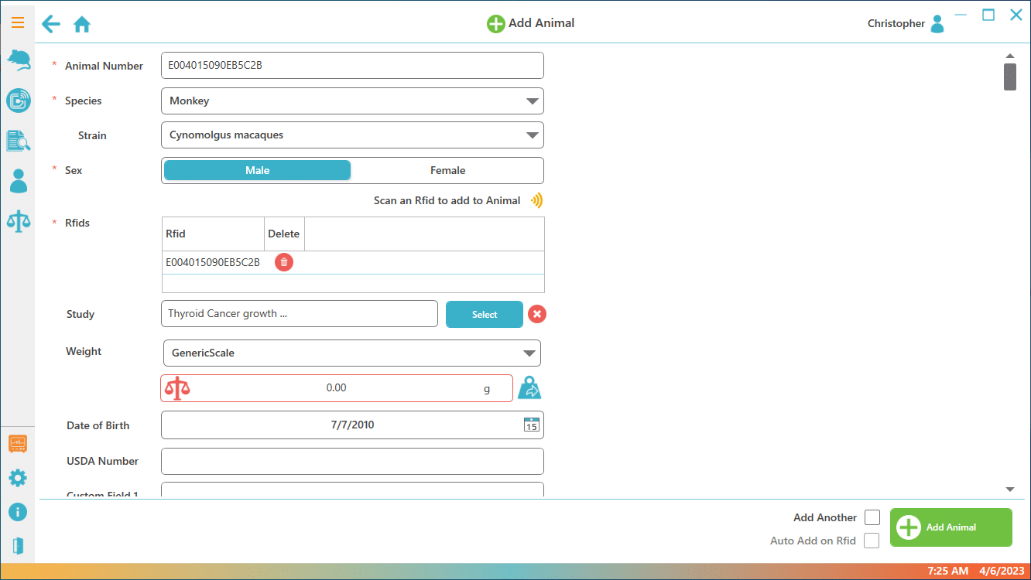Screen dimensions: 1031x580
Task: Open the Christopher user profile menu
Action: pyautogui.click(x=937, y=24)
